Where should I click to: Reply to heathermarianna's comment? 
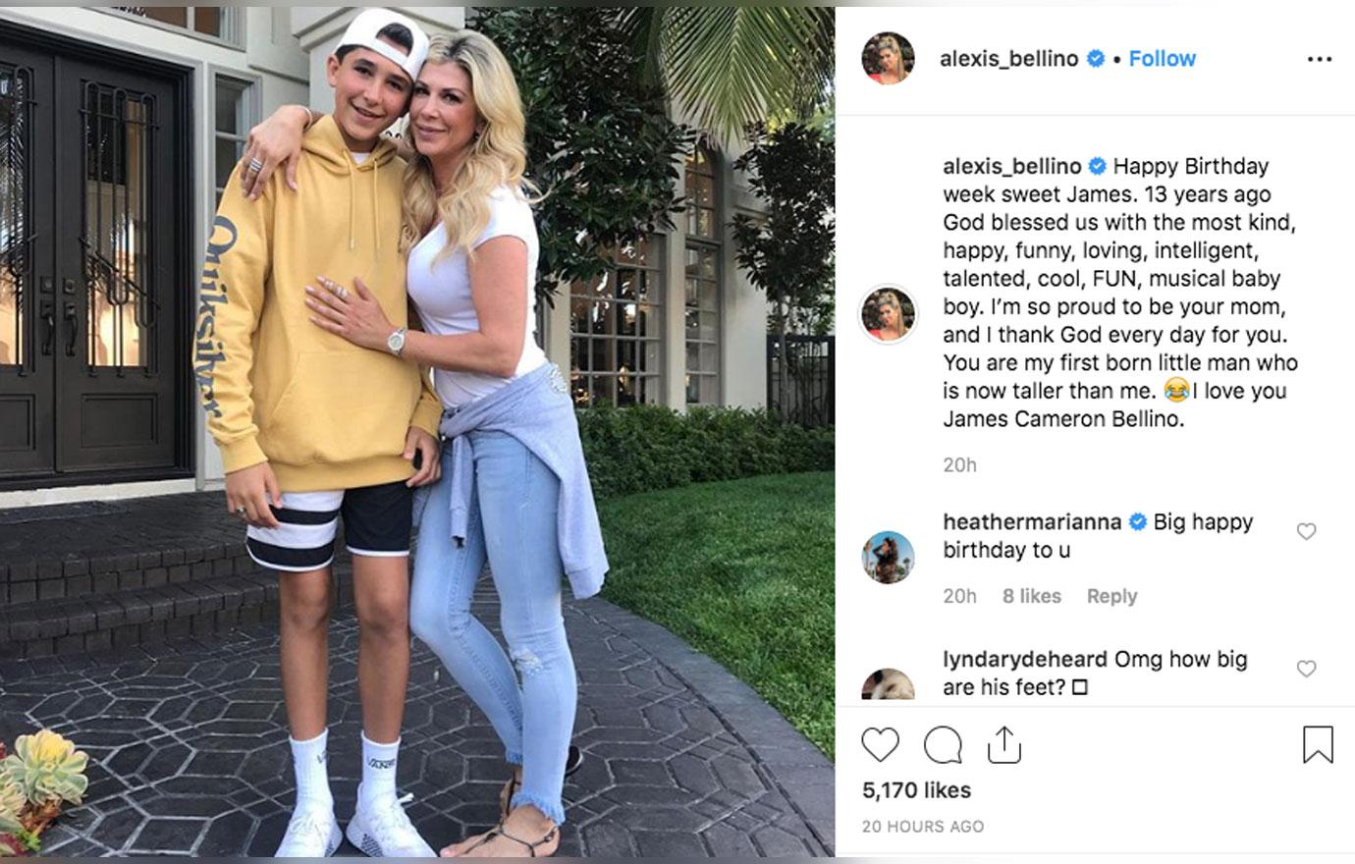(1111, 596)
